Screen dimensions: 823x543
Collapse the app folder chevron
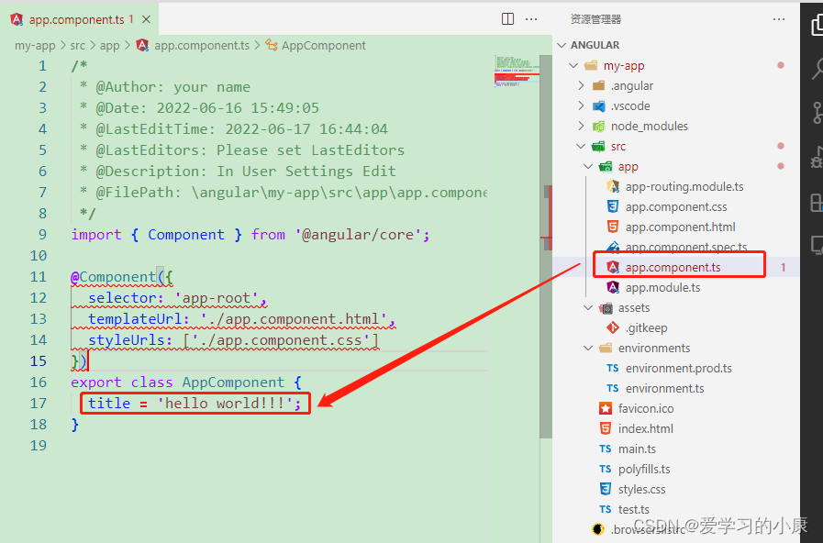pyautogui.click(x=588, y=166)
